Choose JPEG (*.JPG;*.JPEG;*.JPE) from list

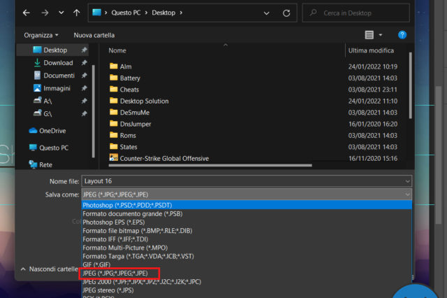click(115, 273)
